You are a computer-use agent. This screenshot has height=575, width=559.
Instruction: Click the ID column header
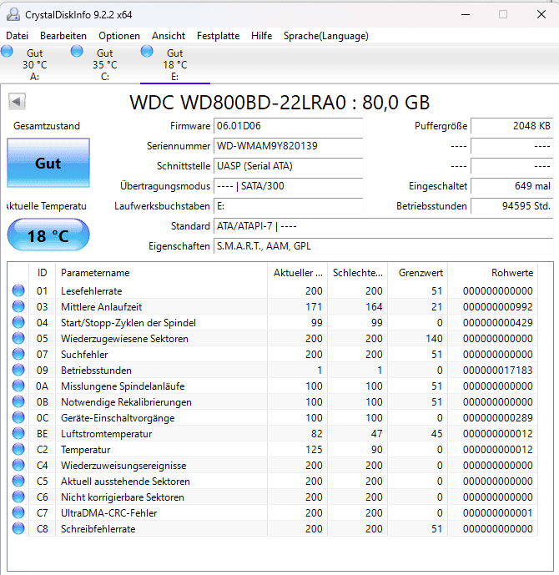[43, 273]
